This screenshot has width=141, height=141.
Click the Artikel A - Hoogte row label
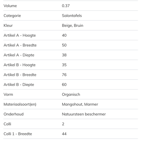[x=20, y=35]
